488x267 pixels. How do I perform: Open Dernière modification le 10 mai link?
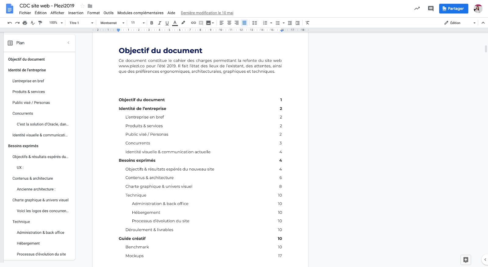click(x=207, y=13)
